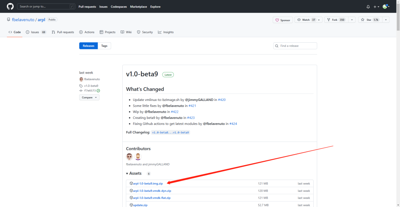The width and height of the screenshot is (400, 207).
Task: Click package icon beside arpl-1.0-beta9.img.zip
Action: pos(131,183)
